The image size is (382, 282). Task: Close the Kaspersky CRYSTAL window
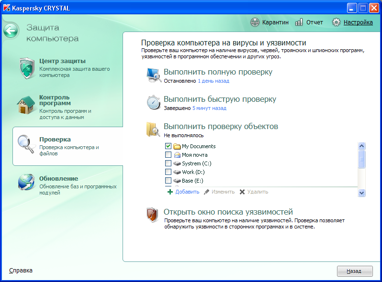click(x=374, y=8)
